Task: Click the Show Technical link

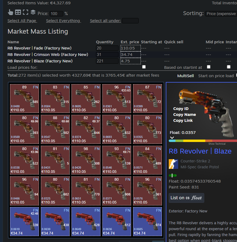Action: (x=217, y=144)
